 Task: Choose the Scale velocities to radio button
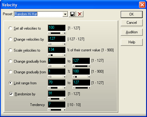(10, 50)
